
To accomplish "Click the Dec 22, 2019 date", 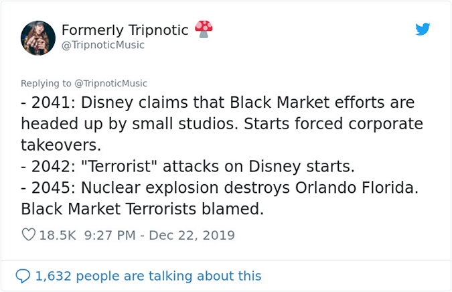I will coord(192,235).
